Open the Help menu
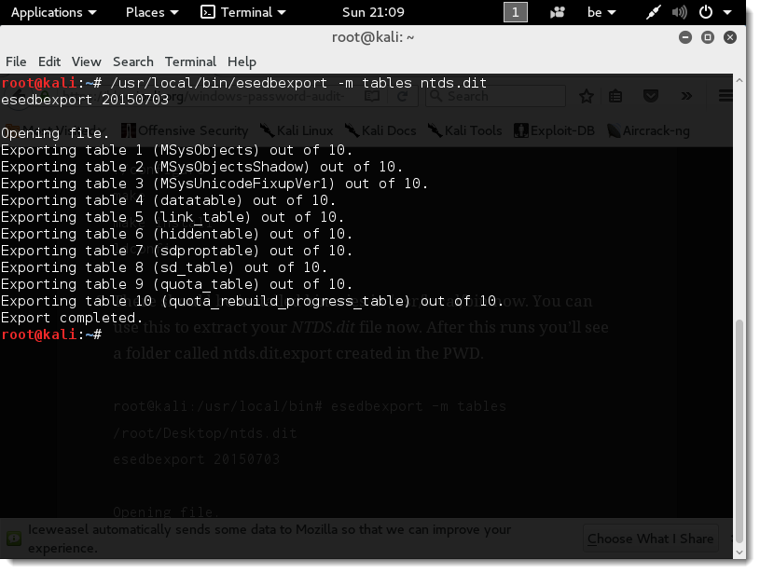The width and height of the screenshot is (760, 573). 242,61
